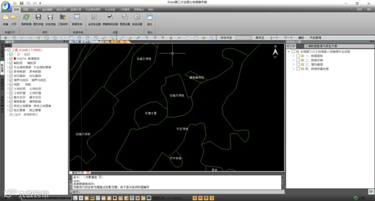Click the 添加书签 add bookmark button
Screen dimensions: 375x201
pos(226,38)
